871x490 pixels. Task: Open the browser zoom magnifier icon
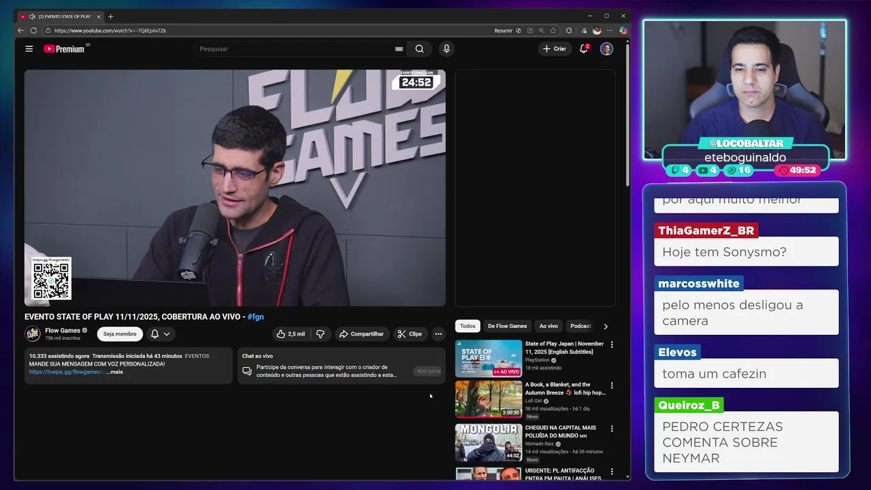pos(541,31)
